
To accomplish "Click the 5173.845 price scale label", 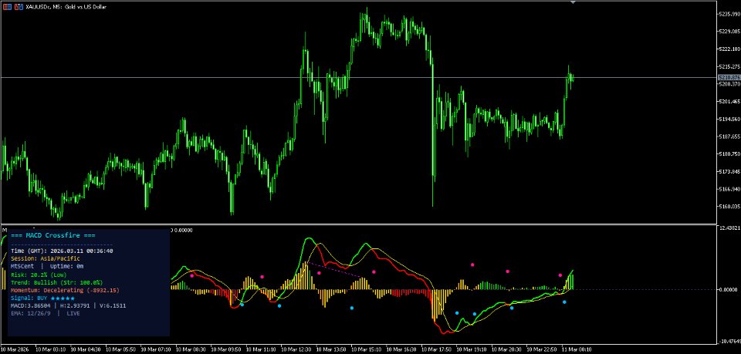I will 728,171.
